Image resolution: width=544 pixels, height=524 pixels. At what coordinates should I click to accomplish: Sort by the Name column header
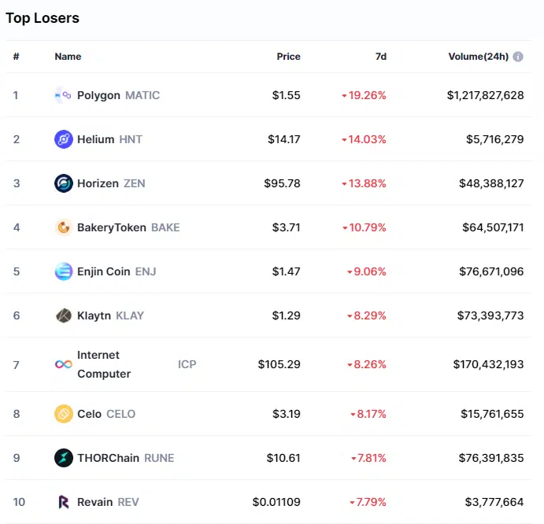pyautogui.click(x=68, y=57)
